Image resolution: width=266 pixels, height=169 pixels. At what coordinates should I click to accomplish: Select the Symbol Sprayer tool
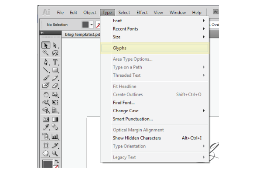coord(46,136)
